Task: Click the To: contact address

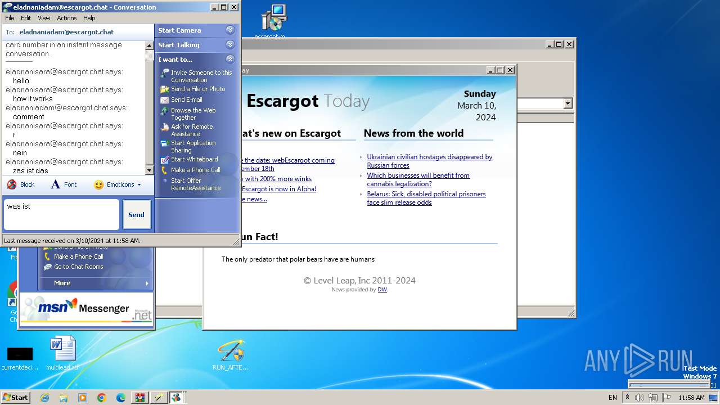Action: coord(66,32)
